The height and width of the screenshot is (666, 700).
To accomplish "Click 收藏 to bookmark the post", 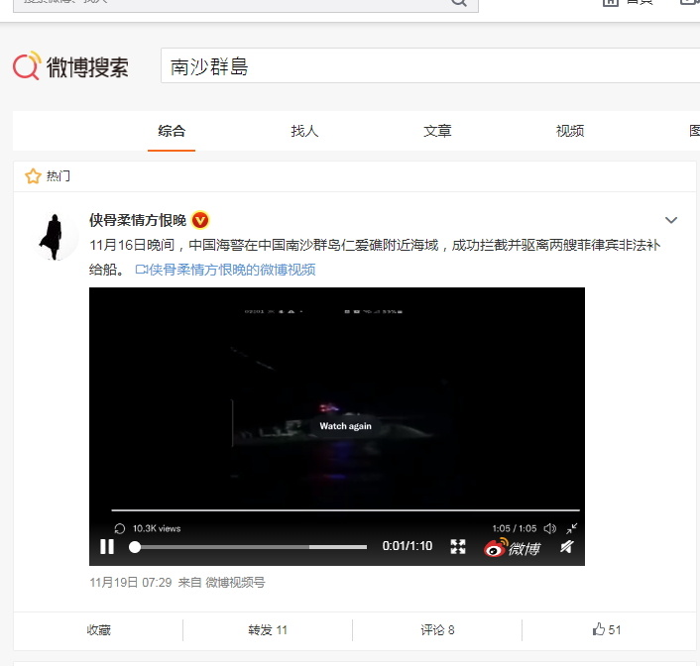I will [x=98, y=630].
